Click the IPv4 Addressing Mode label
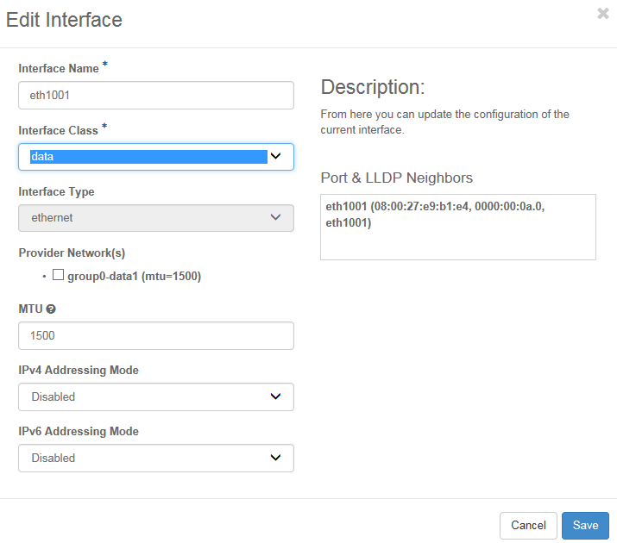This screenshot has width=617, height=543. 78,370
